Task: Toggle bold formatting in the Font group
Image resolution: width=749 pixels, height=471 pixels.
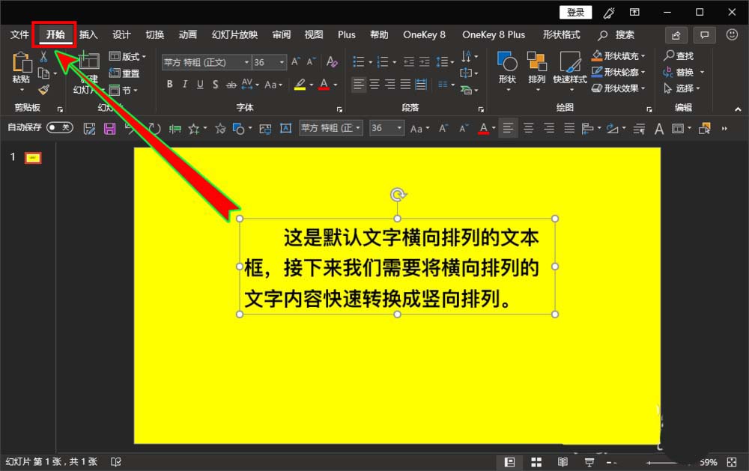Action: [x=169, y=85]
